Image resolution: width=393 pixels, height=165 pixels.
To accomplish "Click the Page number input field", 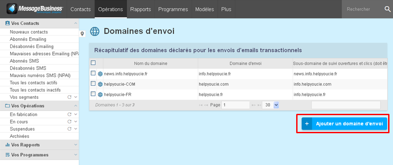I will click(x=235, y=105).
